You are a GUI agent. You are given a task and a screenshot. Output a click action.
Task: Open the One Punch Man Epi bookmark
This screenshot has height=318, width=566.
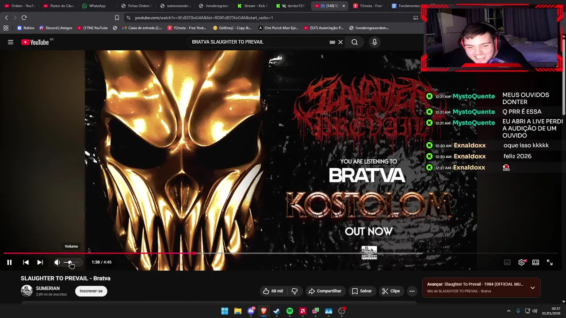click(278, 28)
